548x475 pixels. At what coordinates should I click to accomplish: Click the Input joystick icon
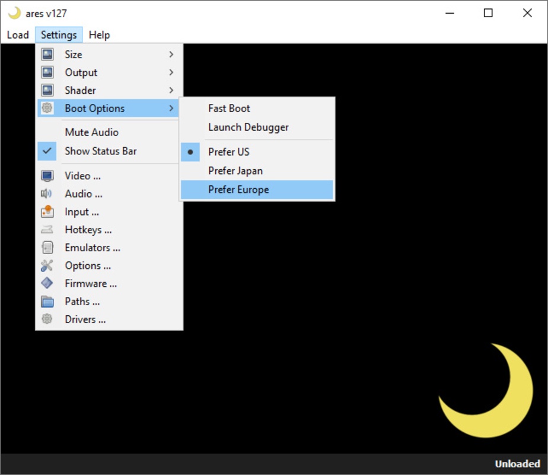pyautogui.click(x=47, y=211)
